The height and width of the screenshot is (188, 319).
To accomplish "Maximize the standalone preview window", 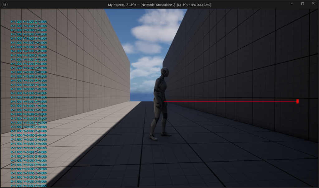I will click(302, 4).
